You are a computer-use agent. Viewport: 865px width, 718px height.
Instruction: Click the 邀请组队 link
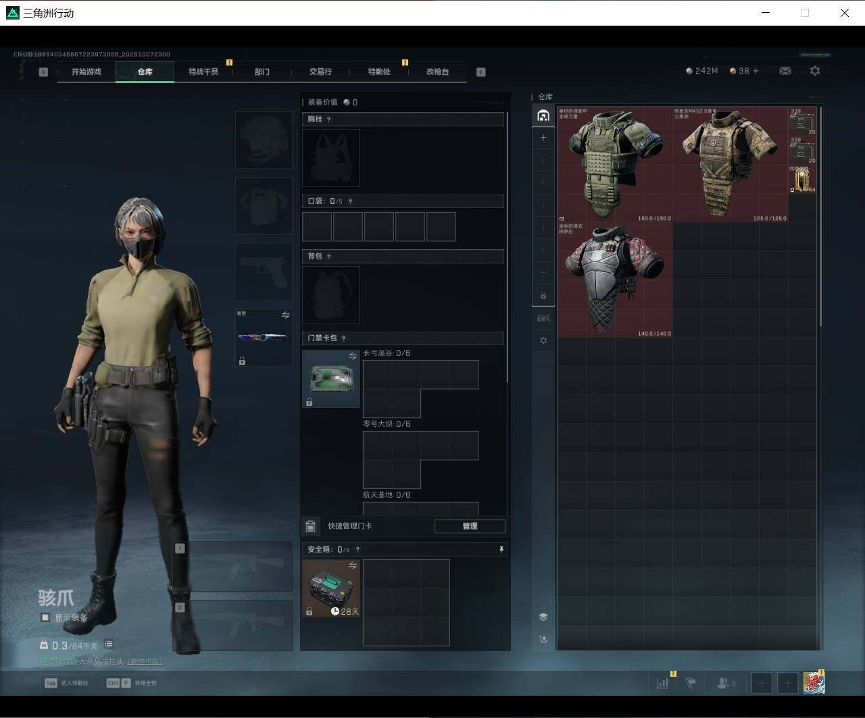pyautogui.click(x=145, y=661)
